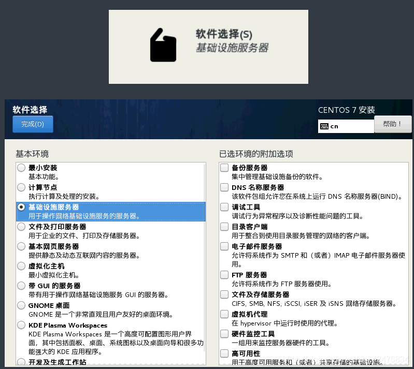Choose the 虚拟化主机 radio button
The width and height of the screenshot is (414, 369).
coord(21,266)
